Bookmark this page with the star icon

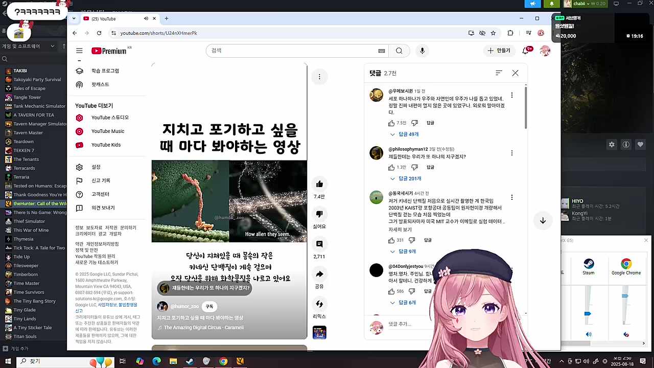tap(493, 33)
